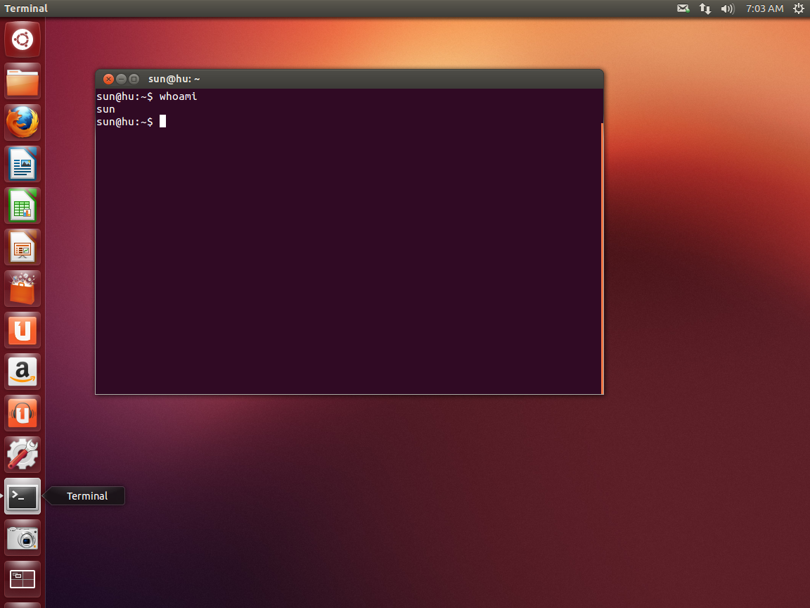Launch the Firefox web browser
The height and width of the screenshot is (608, 810).
coord(22,122)
